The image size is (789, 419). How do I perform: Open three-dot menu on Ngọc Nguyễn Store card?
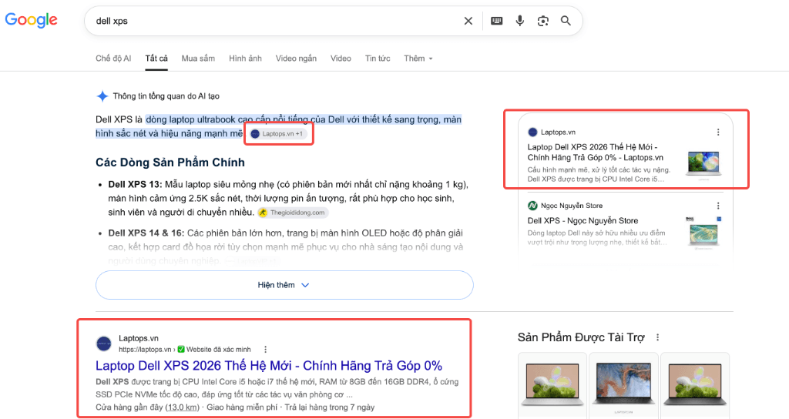pos(718,205)
